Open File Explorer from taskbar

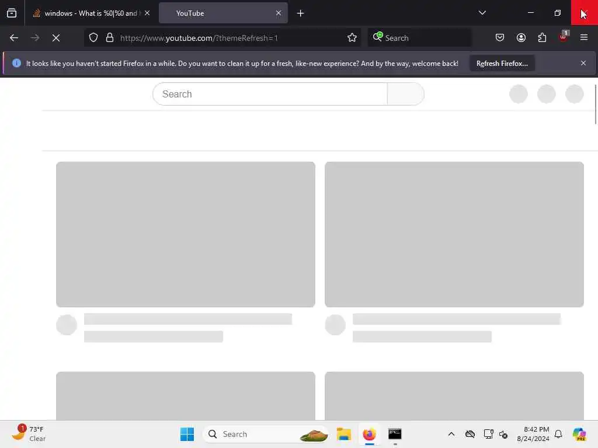click(x=343, y=434)
